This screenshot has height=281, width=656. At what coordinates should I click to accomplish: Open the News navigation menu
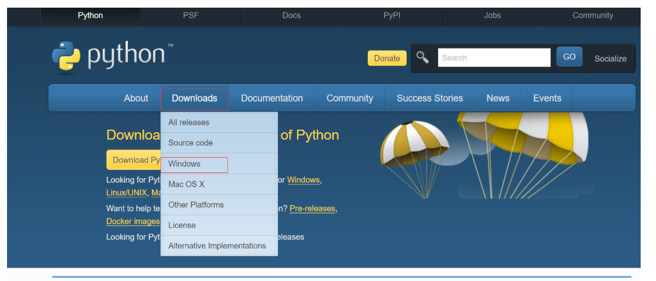click(498, 98)
